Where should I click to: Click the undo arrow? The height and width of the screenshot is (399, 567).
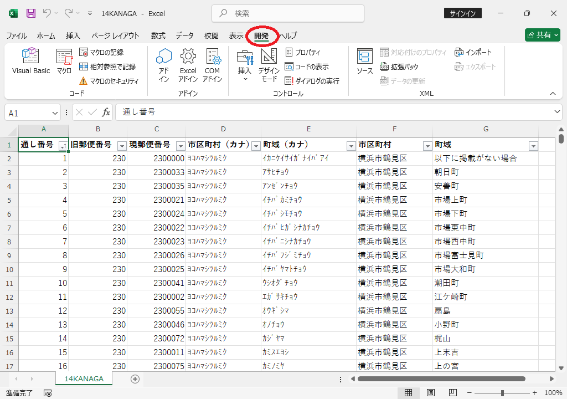(x=47, y=13)
